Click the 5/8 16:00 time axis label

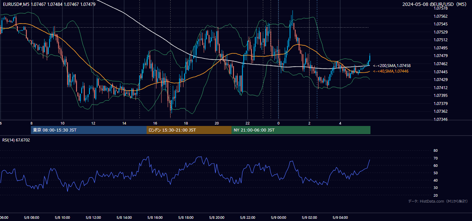155,217
